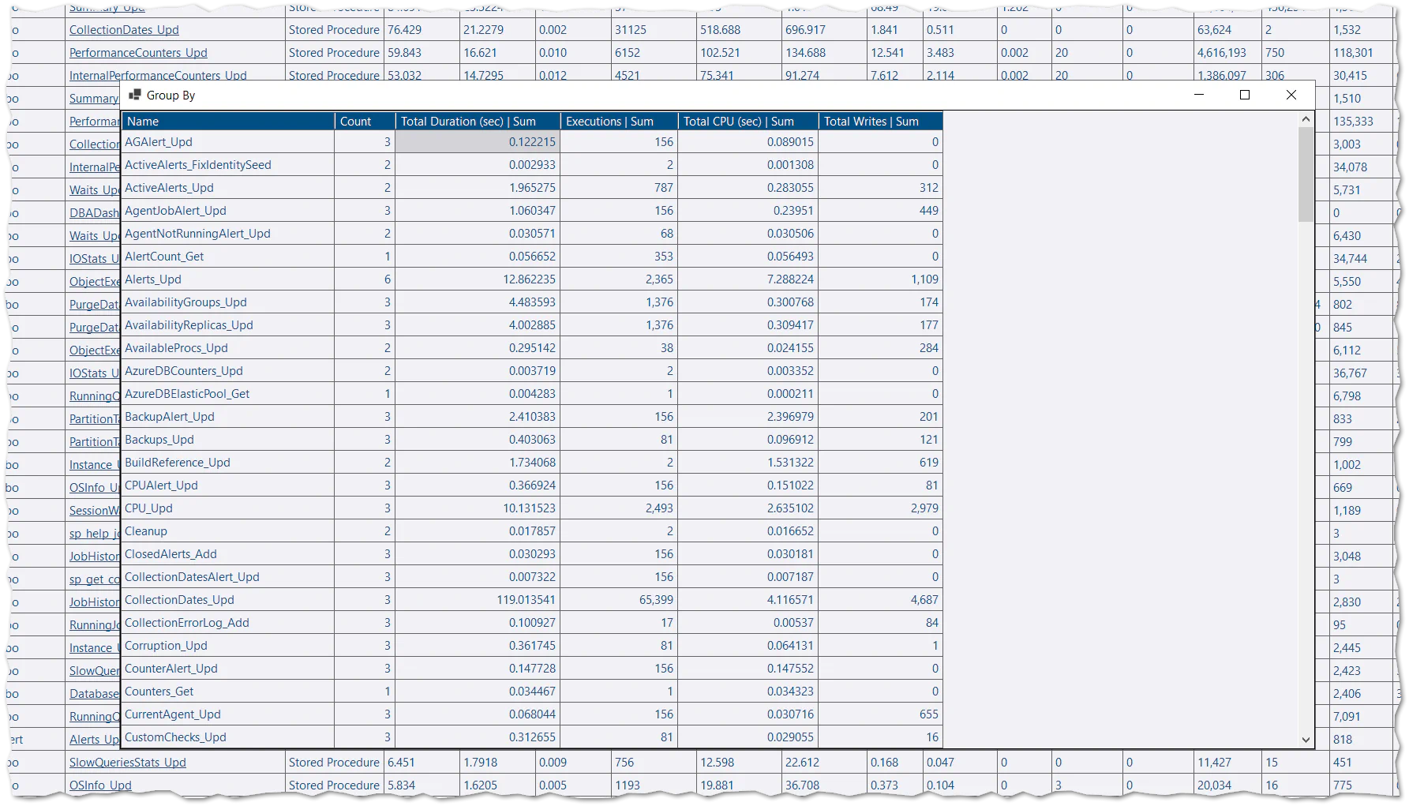Minimize the Group By window
This screenshot has height=806, width=1409.
point(1199,95)
